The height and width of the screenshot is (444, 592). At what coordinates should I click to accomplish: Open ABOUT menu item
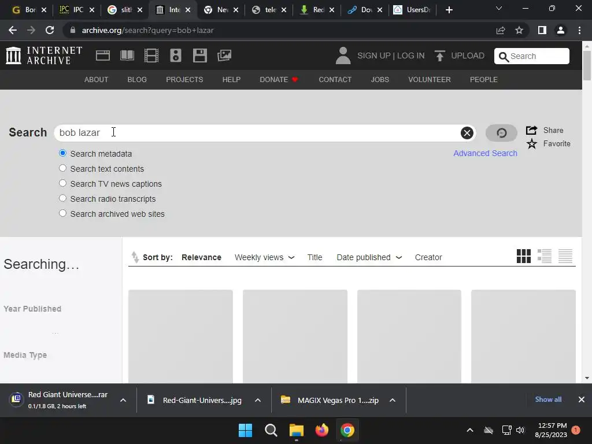click(x=97, y=80)
